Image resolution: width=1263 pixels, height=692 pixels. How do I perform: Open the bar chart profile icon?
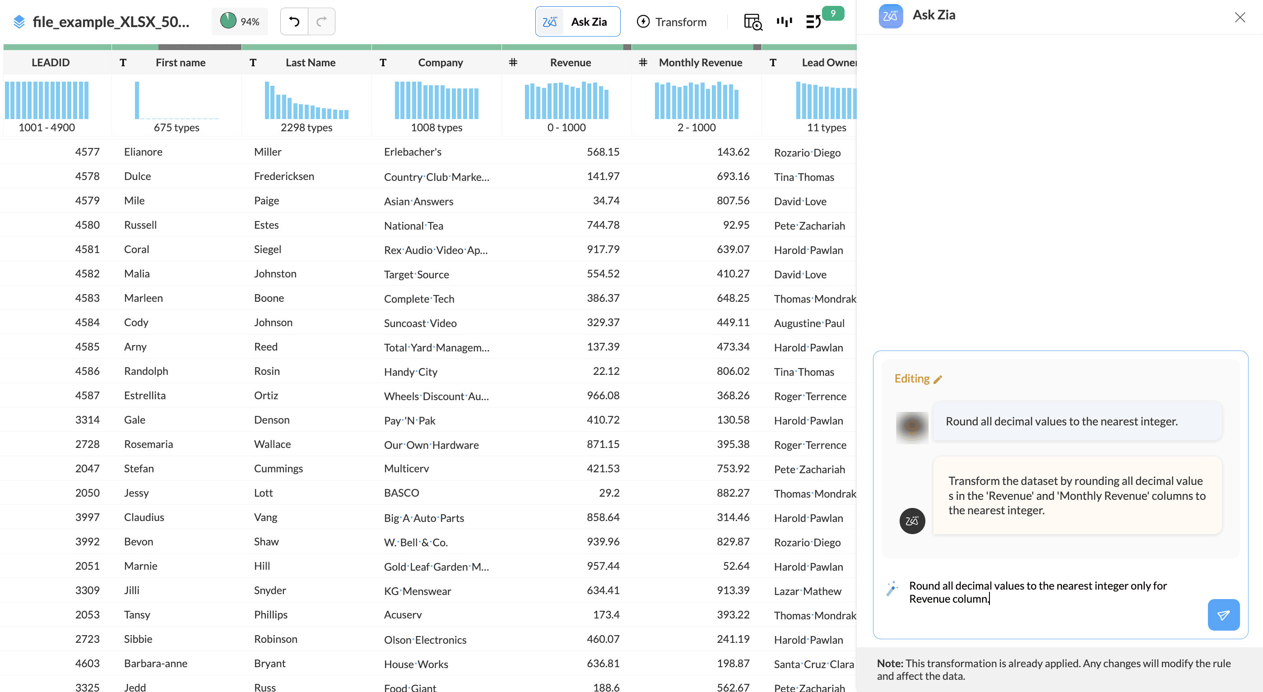[784, 22]
